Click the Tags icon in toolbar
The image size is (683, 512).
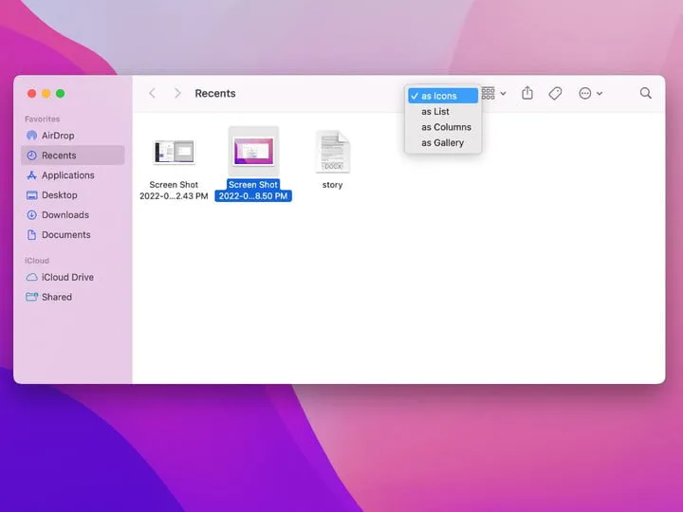556,93
